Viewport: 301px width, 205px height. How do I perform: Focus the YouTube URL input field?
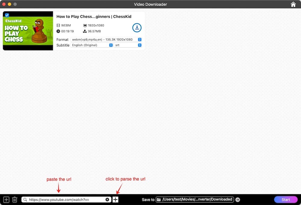pos(67,200)
